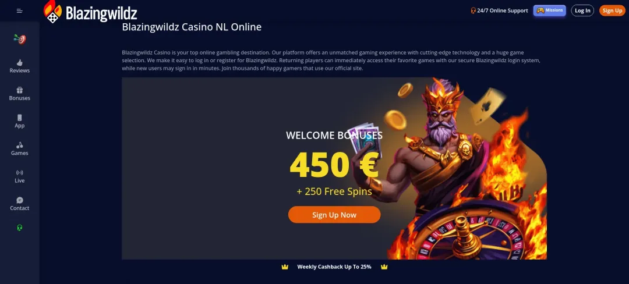Open Reviews thumbs-up icon
629x284 pixels.
pyautogui.click(x=20, y=62)
